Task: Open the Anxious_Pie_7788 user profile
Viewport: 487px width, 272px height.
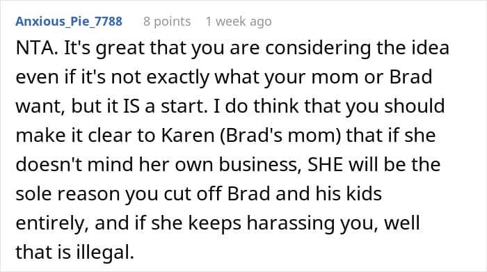Action: [69, 22]
